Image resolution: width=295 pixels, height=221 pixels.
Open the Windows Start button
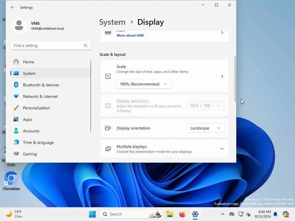(x=92, y=214)
